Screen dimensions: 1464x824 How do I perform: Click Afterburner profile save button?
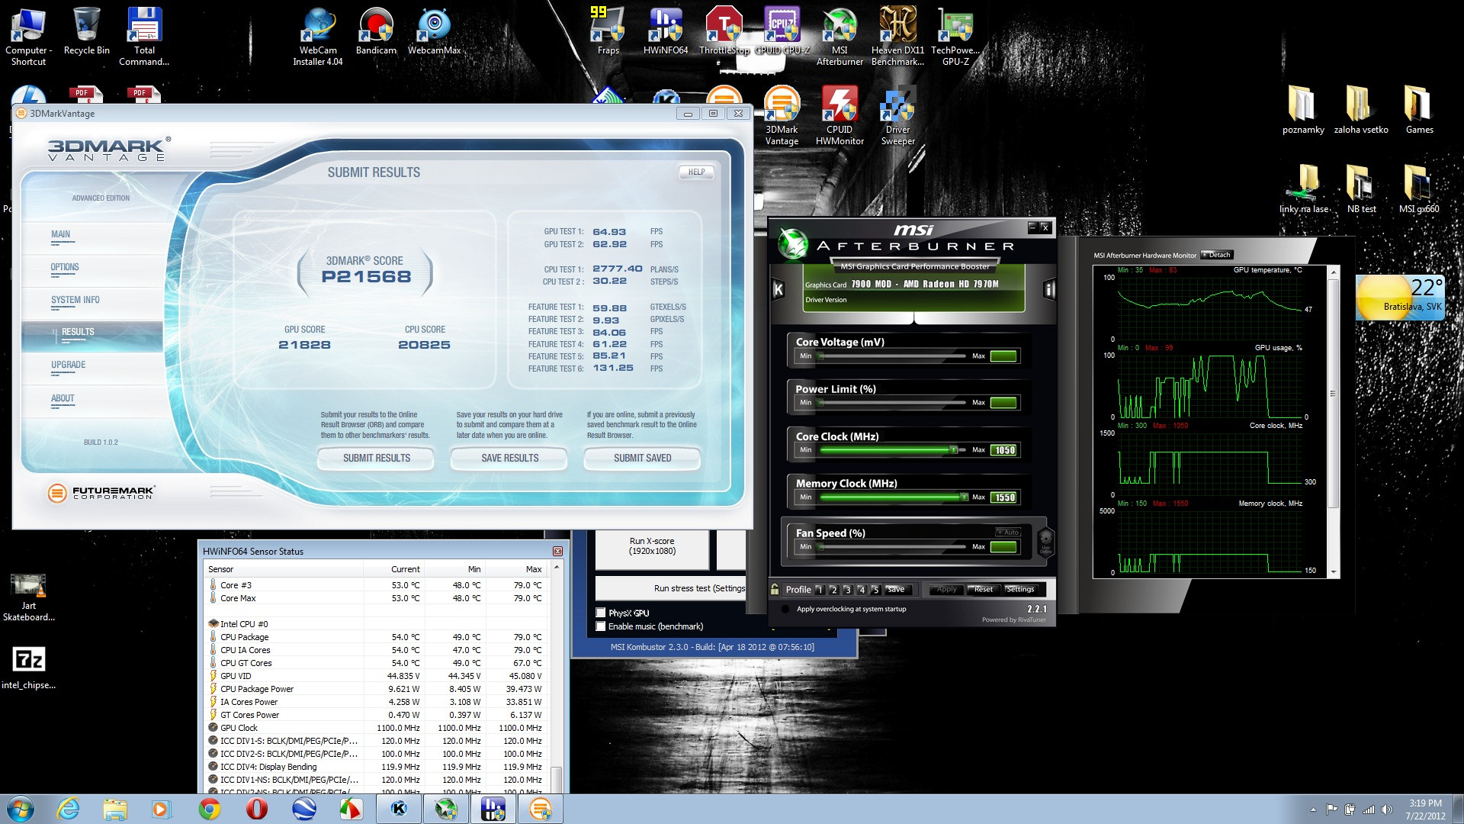point(896,589)
